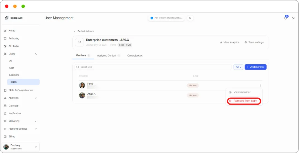This screenshot has width=299, height=153.
Task: Expand the Platform Settings chevron
Action: 36,129
